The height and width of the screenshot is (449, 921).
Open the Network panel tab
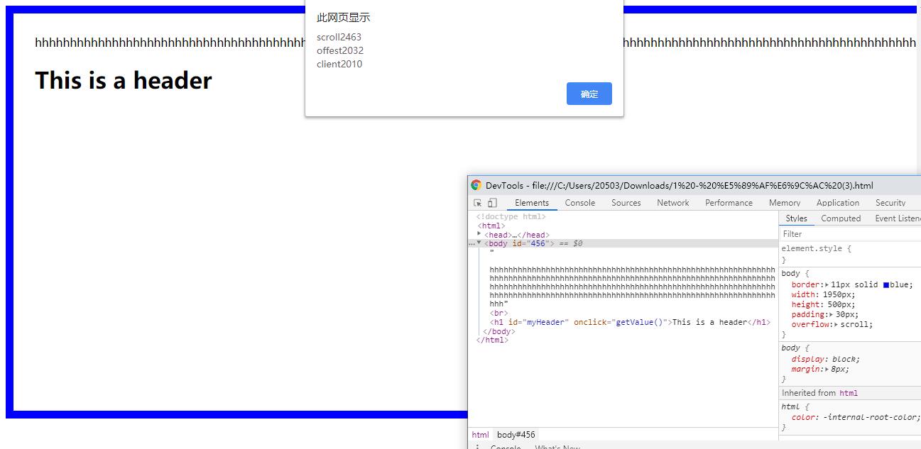(x=672, y=203)
